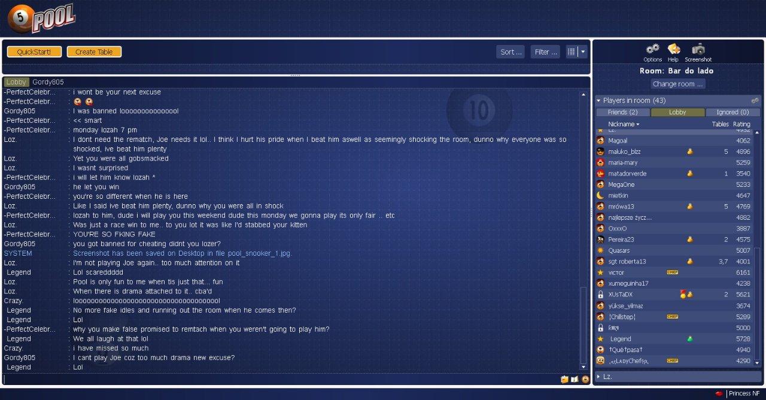Image resolution: width=766 pixels, height=400 pixels.
Task: Click the emoticon smiley icon in chat bar
Action: [x=585, y=379]
